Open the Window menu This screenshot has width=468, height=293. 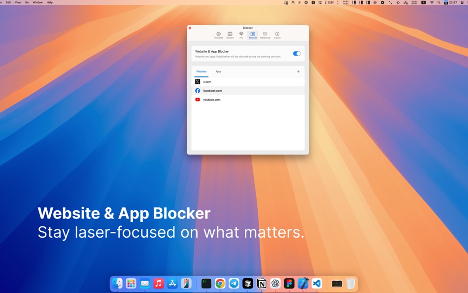tap(37, 2)
